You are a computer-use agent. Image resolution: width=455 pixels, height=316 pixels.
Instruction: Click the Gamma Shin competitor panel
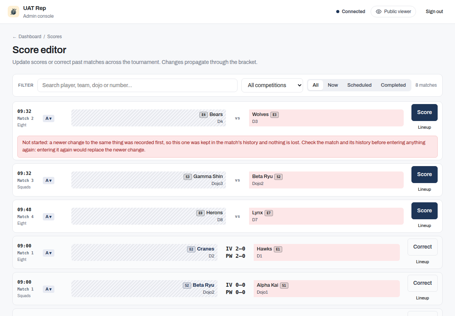pyautogui.click(x=148, y=180)
